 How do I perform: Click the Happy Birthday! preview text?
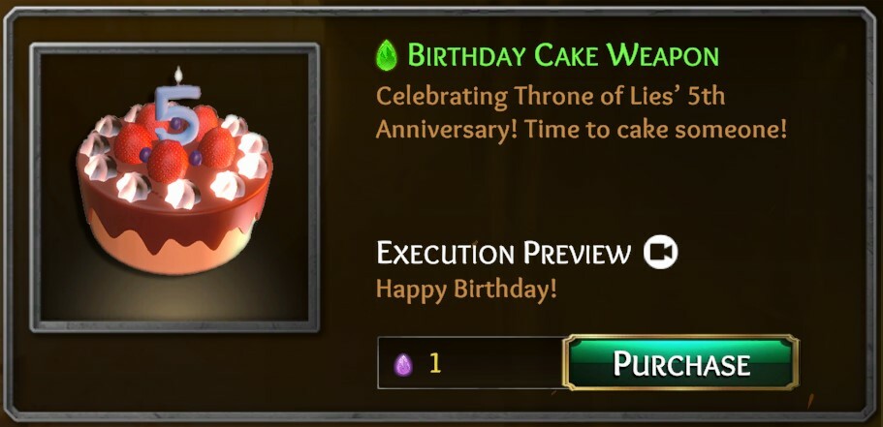[467, 290]
